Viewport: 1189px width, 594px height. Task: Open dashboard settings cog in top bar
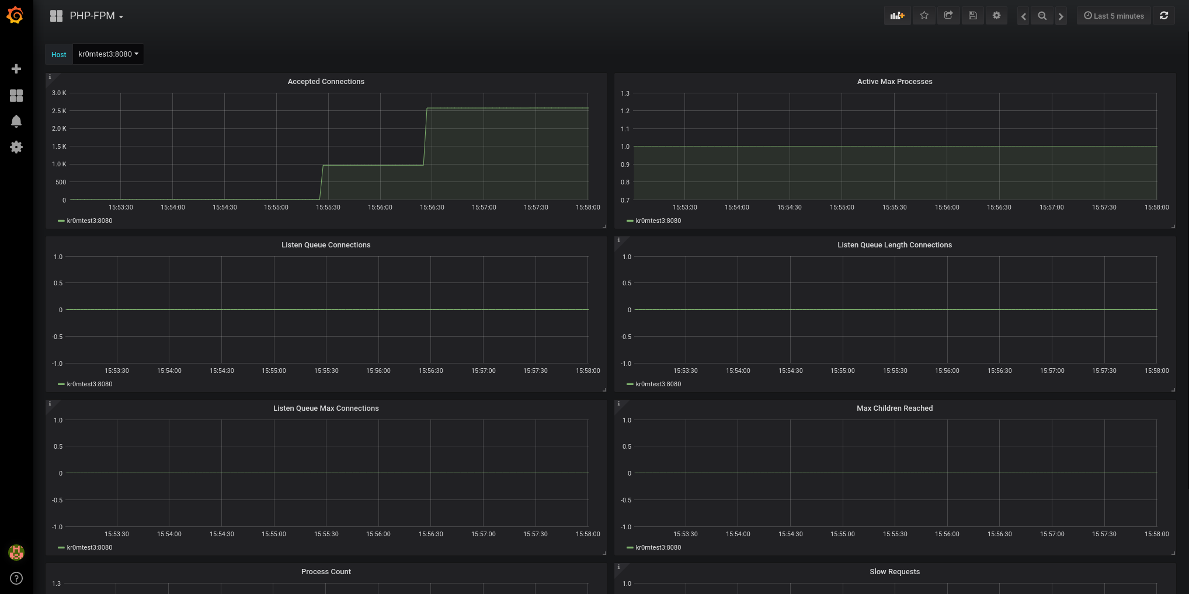(x=997, y=16)
